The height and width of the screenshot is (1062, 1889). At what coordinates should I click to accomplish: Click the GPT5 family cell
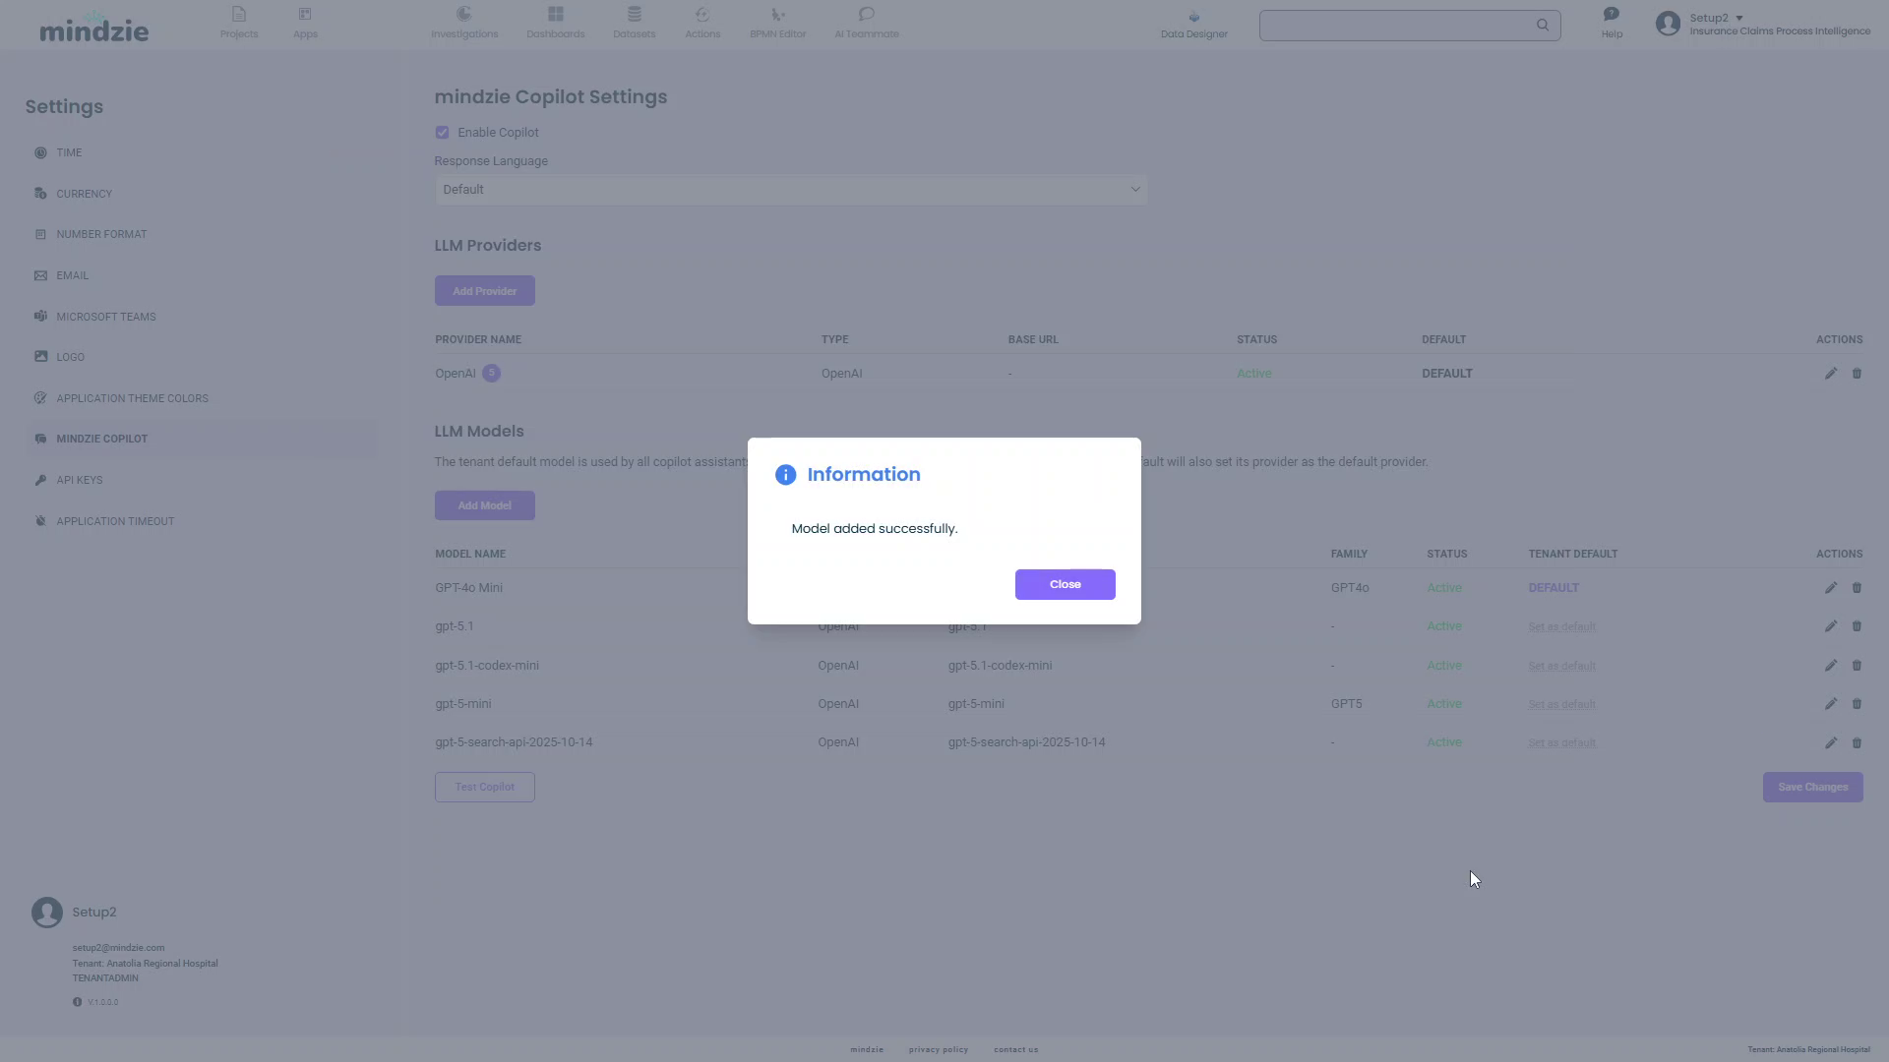click(1346, 704)
